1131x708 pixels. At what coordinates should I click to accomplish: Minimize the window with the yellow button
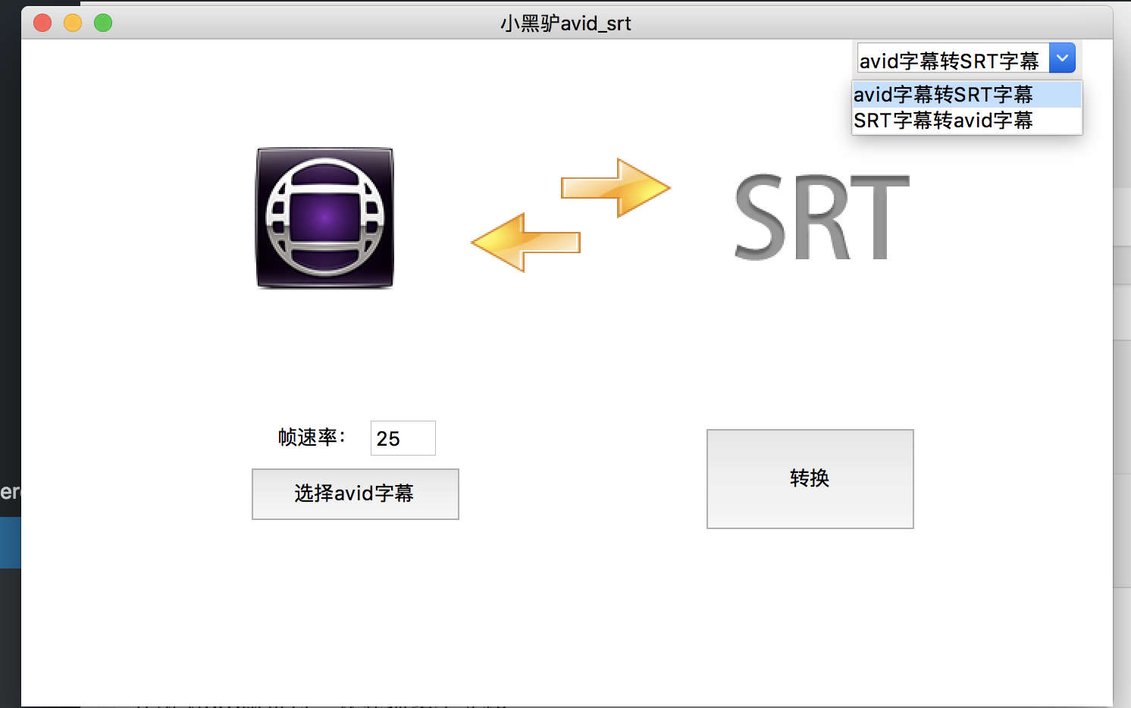pos(73,23)
